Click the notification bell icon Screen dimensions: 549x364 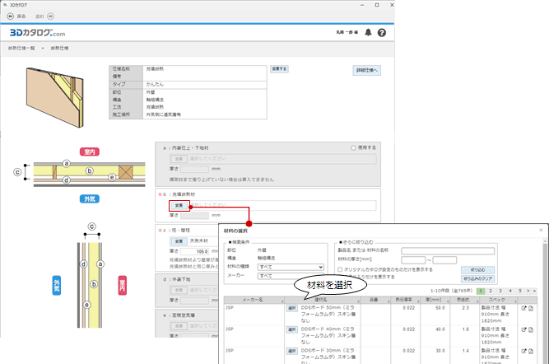tap(368, 32)
